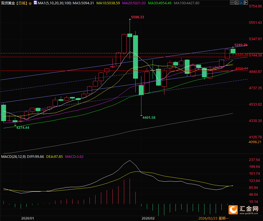The width and height of the screenshot is (263, 221).
Task: Click the 5125.20 red line label
Action: 241,55
